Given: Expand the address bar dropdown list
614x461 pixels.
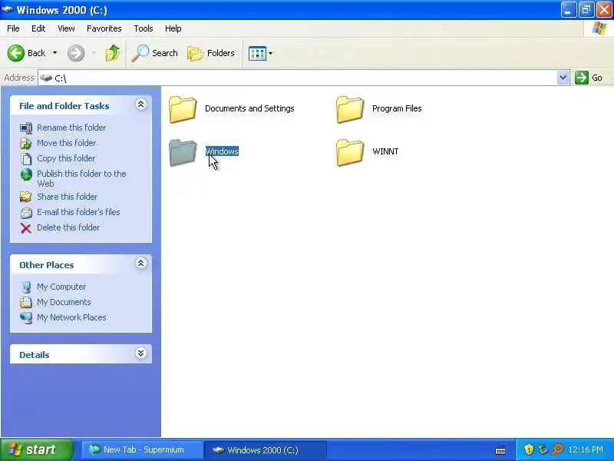Looking at the screenshot, I should pos(563,78).
